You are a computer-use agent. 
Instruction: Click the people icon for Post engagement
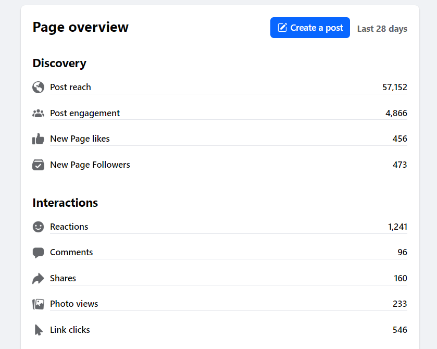38,113
